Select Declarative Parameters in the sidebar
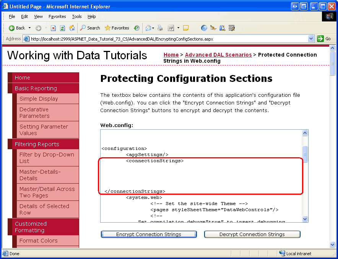The height and width of the screenshot is (259, 338). (x=34, y=112)
